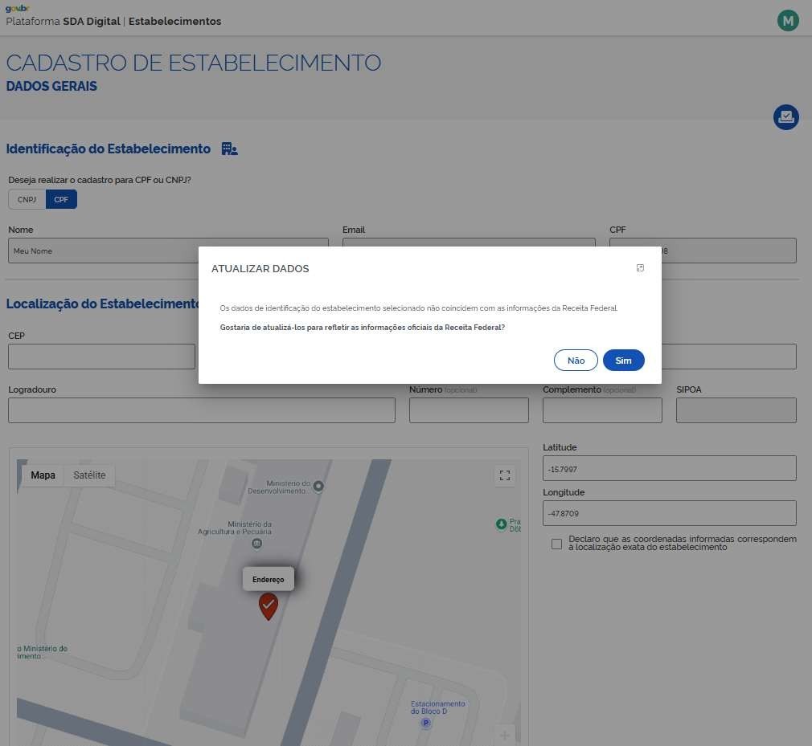Click the Longitude input field
The image size is (812, 746).
(x=669, y=513)
